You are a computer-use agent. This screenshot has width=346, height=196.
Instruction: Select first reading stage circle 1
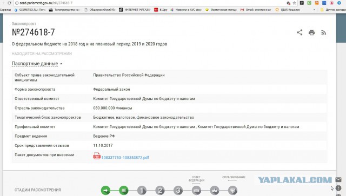pyautogui.click(x=142, y=190)
